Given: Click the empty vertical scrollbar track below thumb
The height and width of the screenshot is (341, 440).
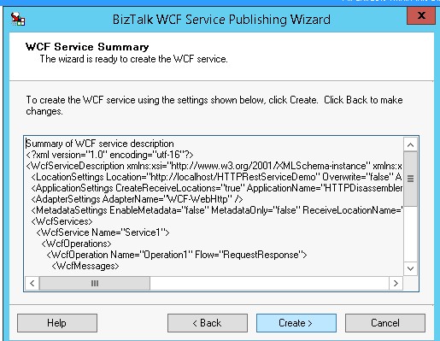Looking at the screenshot, I should 410,233.
